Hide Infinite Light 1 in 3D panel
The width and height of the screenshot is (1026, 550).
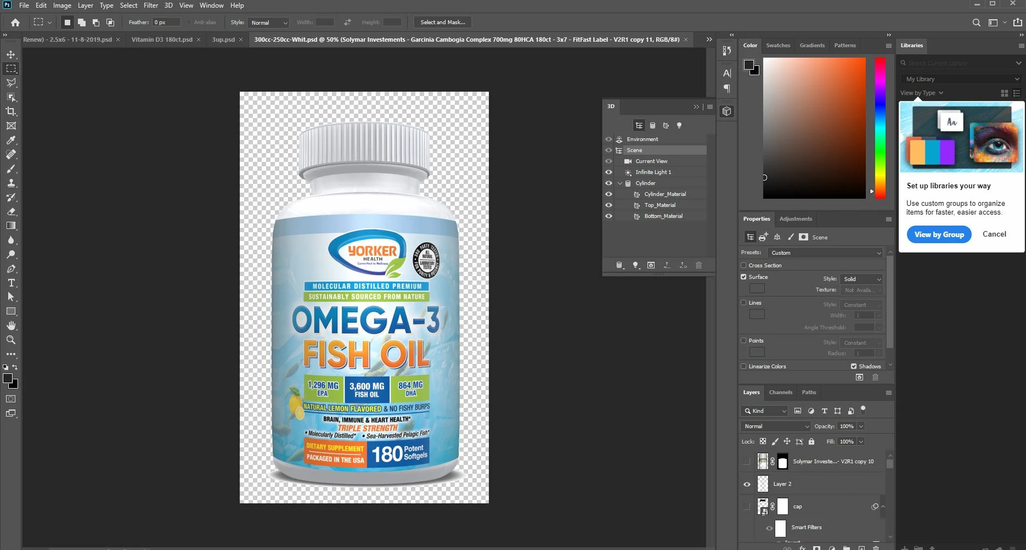pyautogui.click(x=608, y=172)
